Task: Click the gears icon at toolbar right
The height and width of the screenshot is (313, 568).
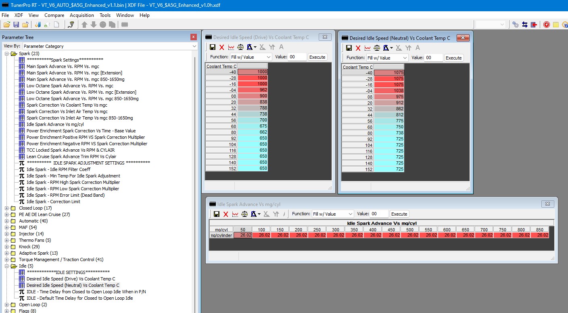Action: (x=516, y=25)
